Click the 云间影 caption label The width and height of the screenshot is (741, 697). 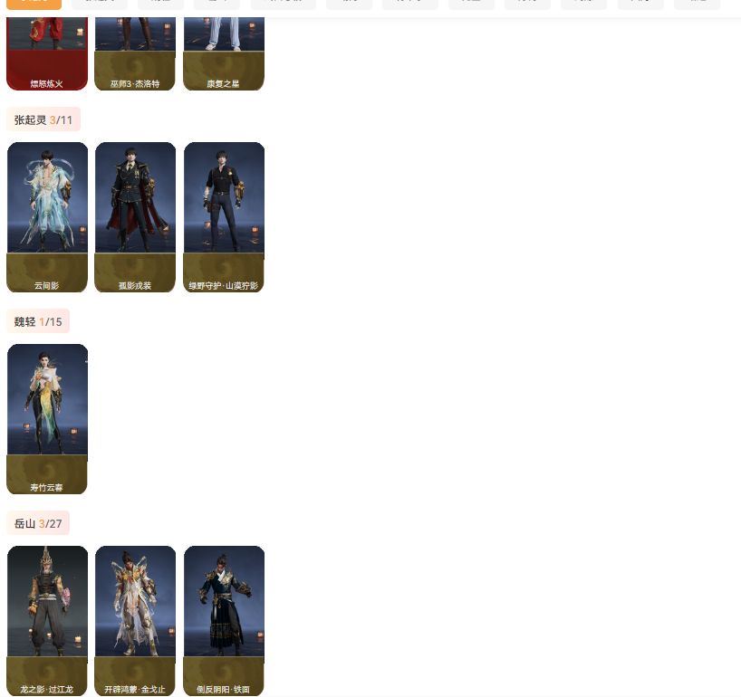[47, 286]
